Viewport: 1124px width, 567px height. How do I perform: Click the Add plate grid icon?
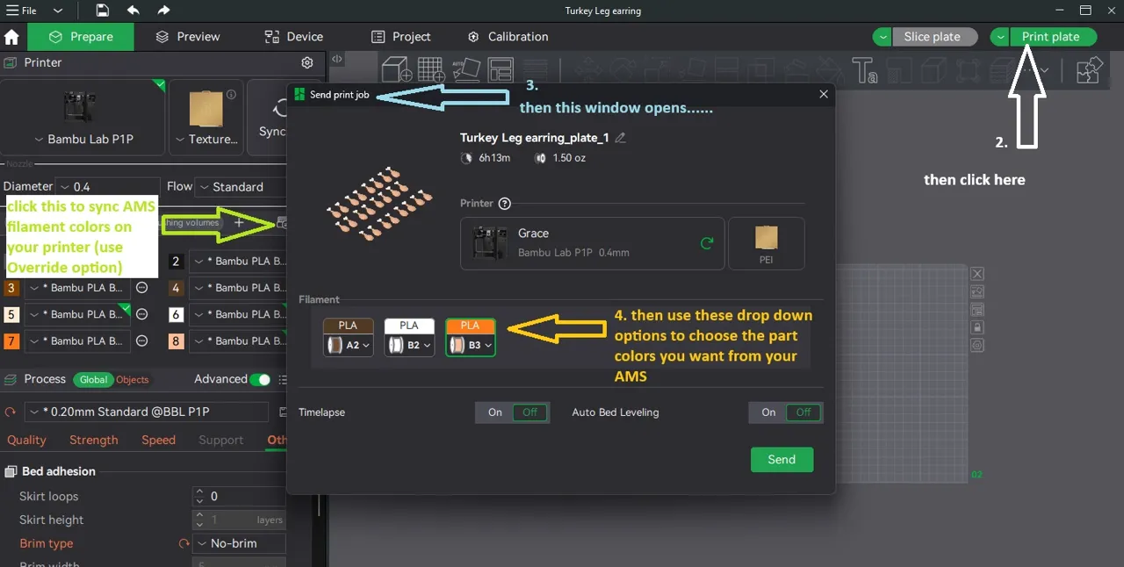431,69
